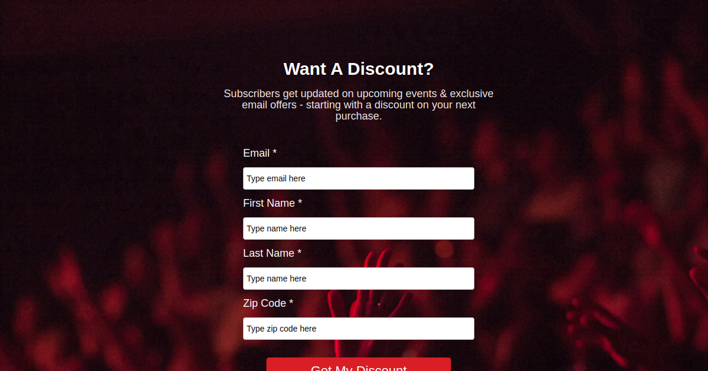The image size is (708, 371).
Task: Select the Last Name label text
Action: 268,253
